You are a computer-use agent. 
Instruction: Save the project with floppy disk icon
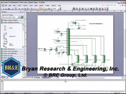9,9
